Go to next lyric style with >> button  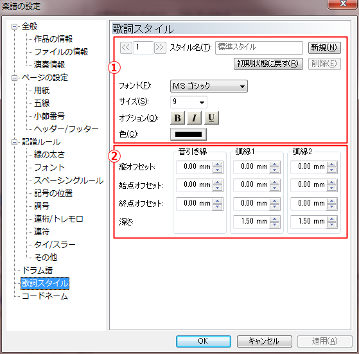click(160, 48)
